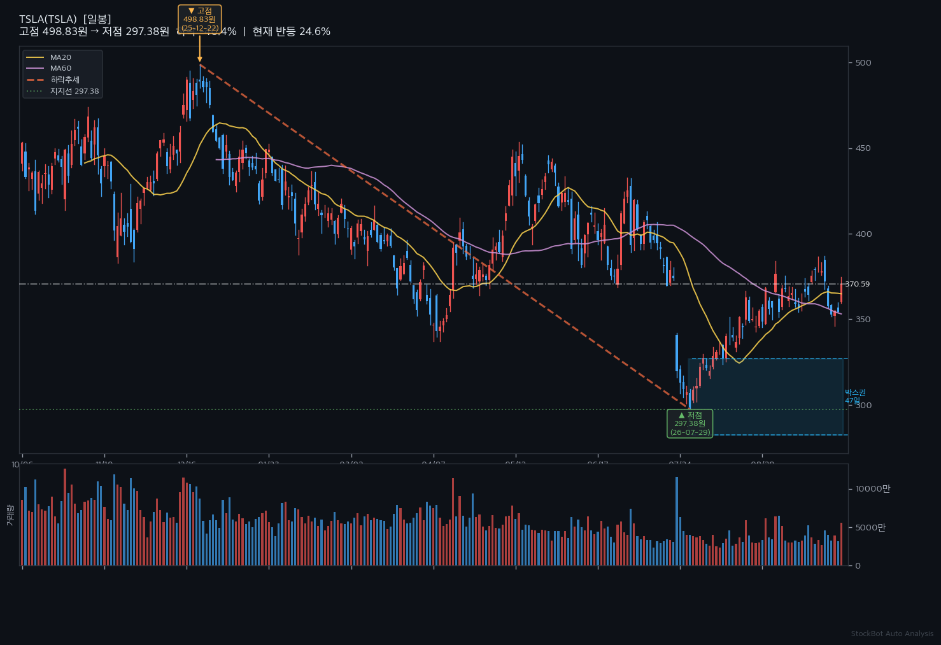Click the MA60 legend entry
This screenshot has height=645, width=941.
pos(49,68)
